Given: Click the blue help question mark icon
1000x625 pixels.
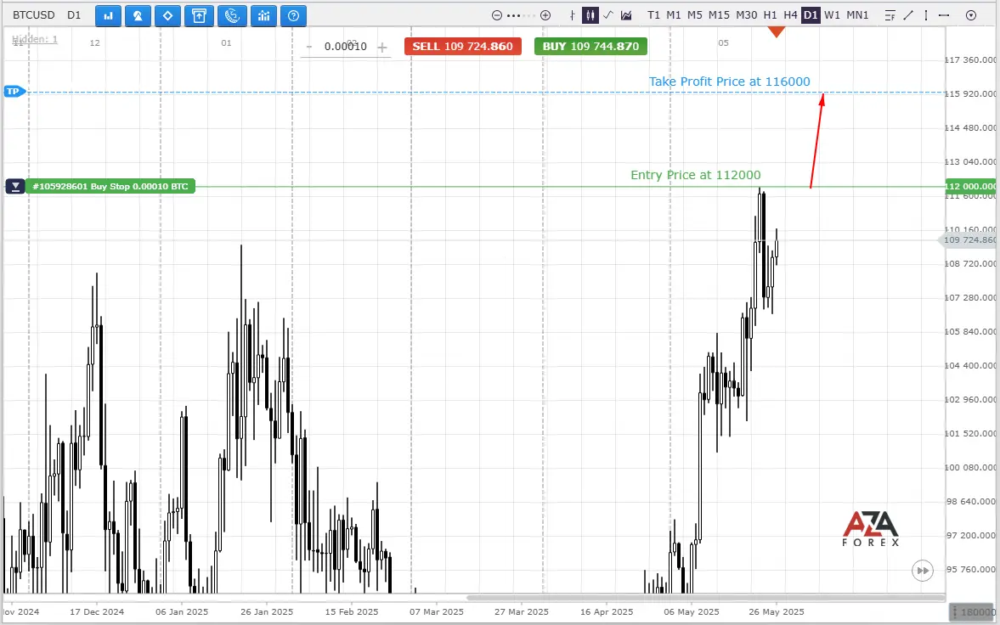Looking at the screenshot, I should coord(294,15).
